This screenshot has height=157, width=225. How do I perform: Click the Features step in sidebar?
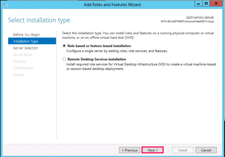click(20, 61)
